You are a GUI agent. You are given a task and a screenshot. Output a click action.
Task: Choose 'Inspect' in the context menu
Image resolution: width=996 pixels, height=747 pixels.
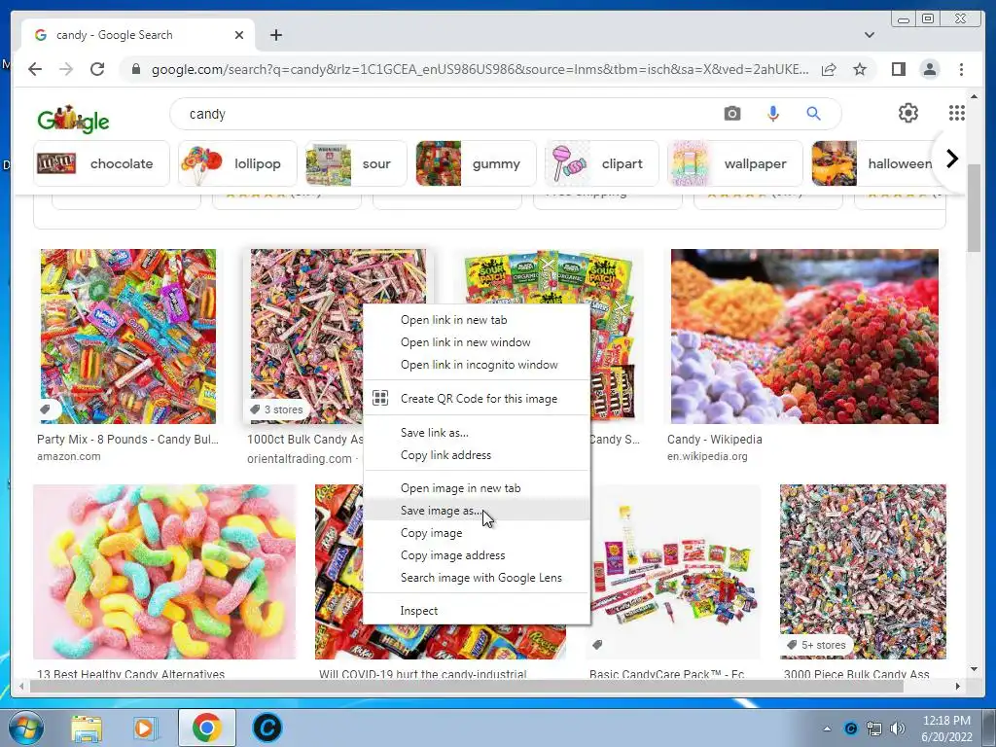pos(477,611)
